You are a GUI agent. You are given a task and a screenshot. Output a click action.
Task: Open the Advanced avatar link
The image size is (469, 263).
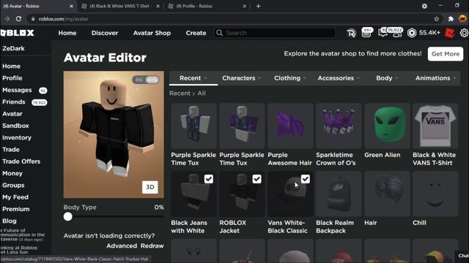click(x=122, y=245)
